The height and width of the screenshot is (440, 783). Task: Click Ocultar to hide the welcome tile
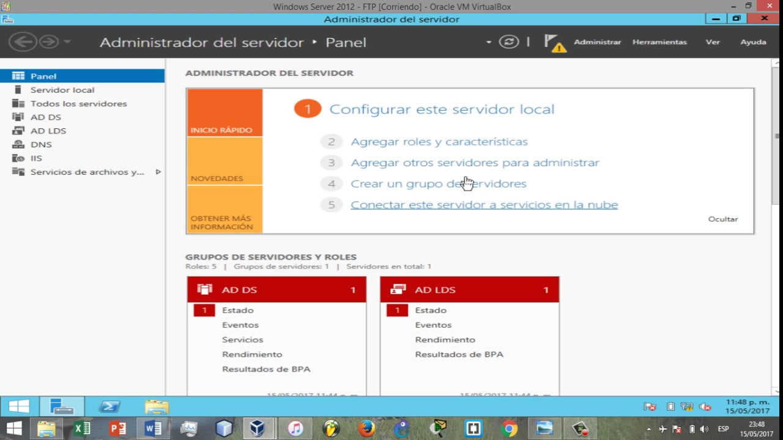723,219
